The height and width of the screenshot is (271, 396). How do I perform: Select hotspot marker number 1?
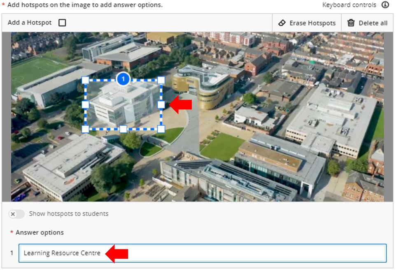pos(123,79)
